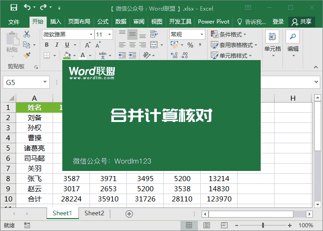Viewport: 323px width, 231px height.
Task: Expand 单元格样式 cell styles menu
Action: [x=231, y=55]
